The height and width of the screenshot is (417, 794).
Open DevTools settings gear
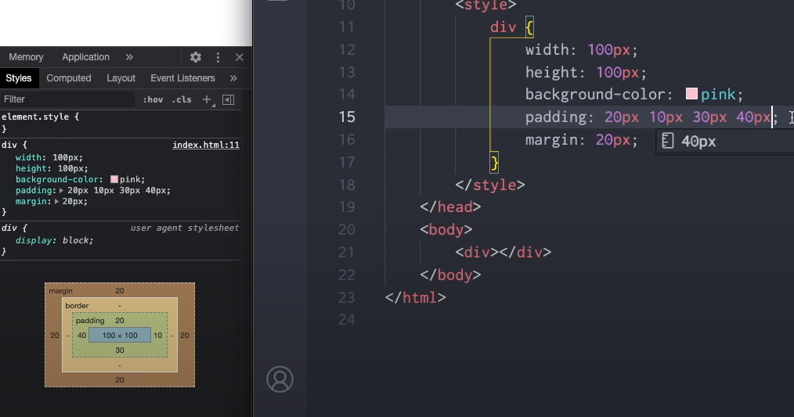[196, 57]
